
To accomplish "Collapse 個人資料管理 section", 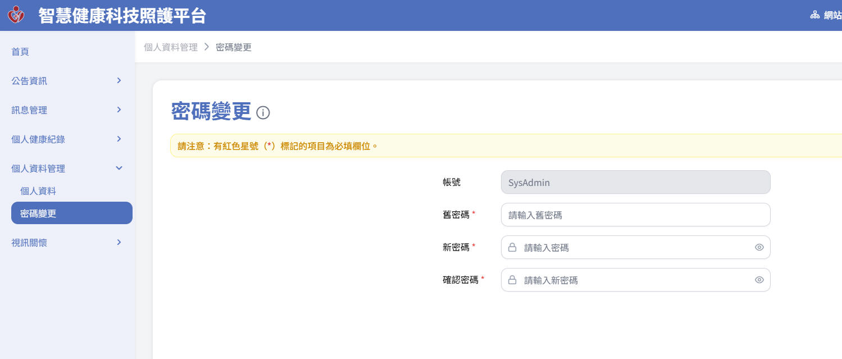I will 119,168.
